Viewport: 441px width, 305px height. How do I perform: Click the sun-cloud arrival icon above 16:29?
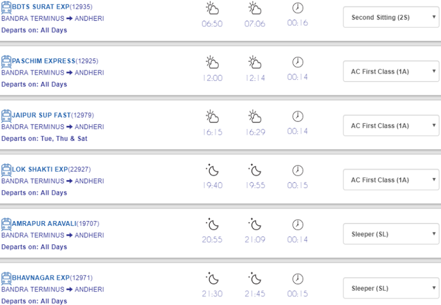(x=255, y=117)
